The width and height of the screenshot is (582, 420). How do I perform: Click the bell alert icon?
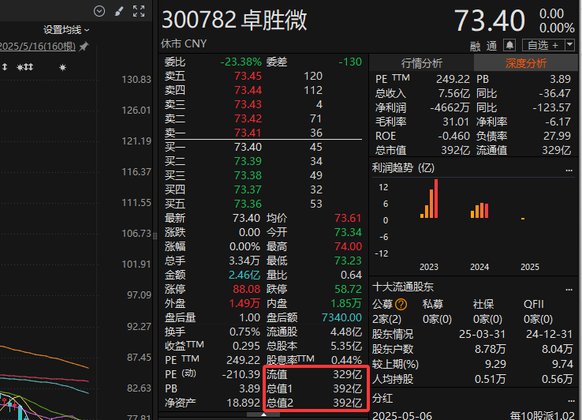(509, 45)
